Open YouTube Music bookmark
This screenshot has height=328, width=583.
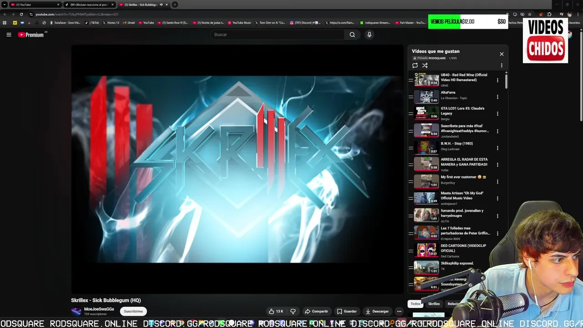pos(239,22)
